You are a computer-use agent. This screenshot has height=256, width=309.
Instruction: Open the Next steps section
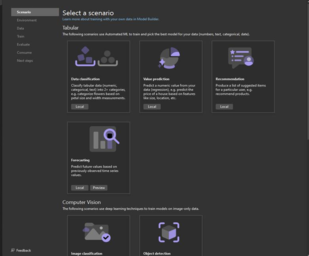click(25, 61)
